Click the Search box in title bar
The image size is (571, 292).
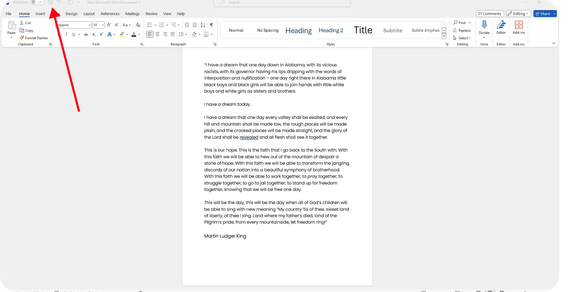[282, 3]
